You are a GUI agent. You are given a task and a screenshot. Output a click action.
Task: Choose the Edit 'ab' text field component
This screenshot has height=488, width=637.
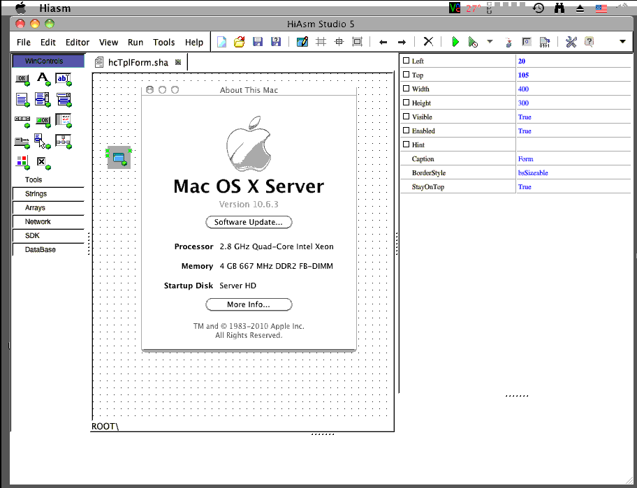[64, 78]
